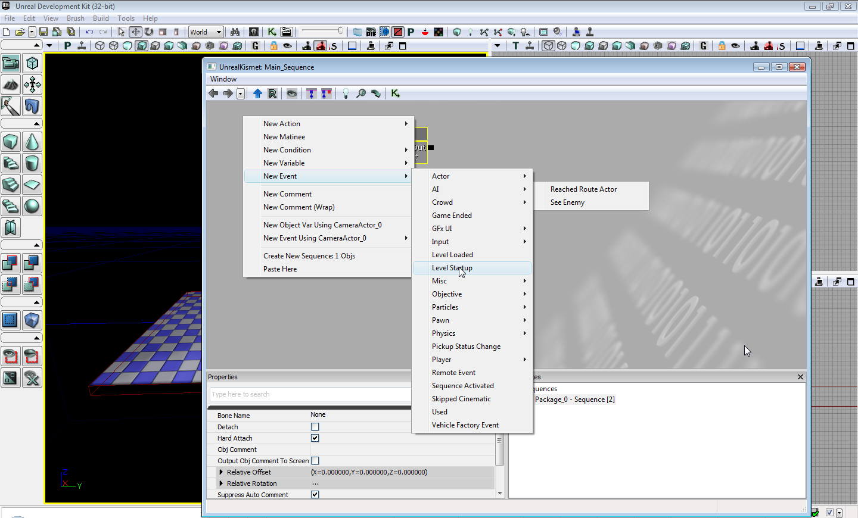Select Camera mode in left toolbox

tap(11, 63)
